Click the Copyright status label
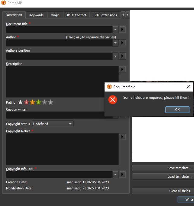Screen dimensions: 194x206 pos(18,124)
